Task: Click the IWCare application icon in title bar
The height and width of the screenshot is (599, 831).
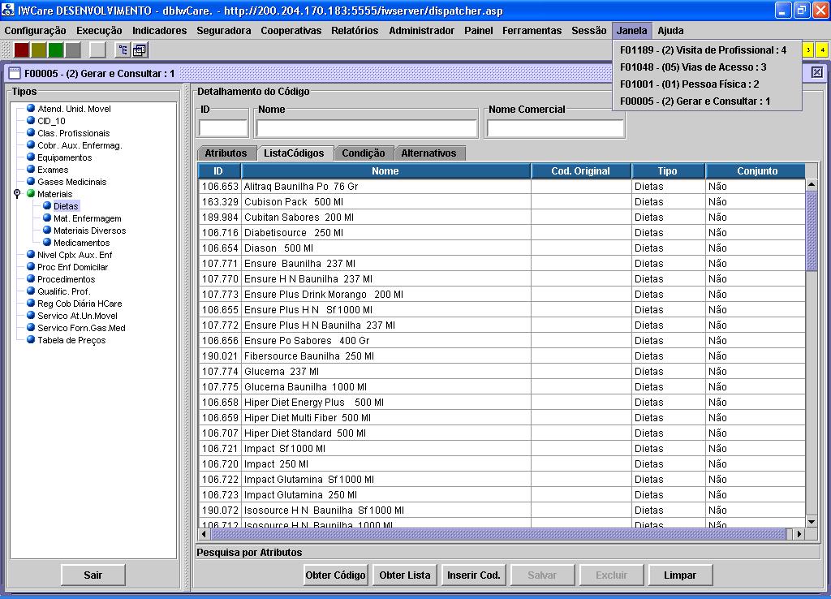Action: click(8, 10)
